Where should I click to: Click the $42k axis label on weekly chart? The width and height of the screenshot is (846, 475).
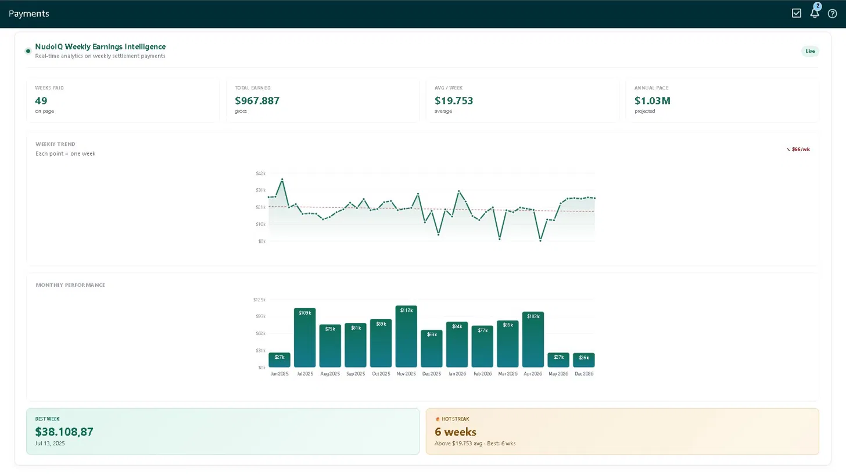[260, 174]
